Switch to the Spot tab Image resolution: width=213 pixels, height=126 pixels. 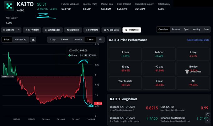point(186,29)
